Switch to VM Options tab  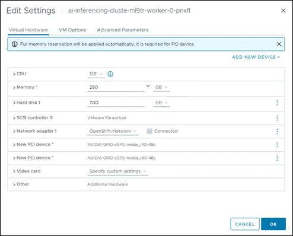click(x=72, y=30)
